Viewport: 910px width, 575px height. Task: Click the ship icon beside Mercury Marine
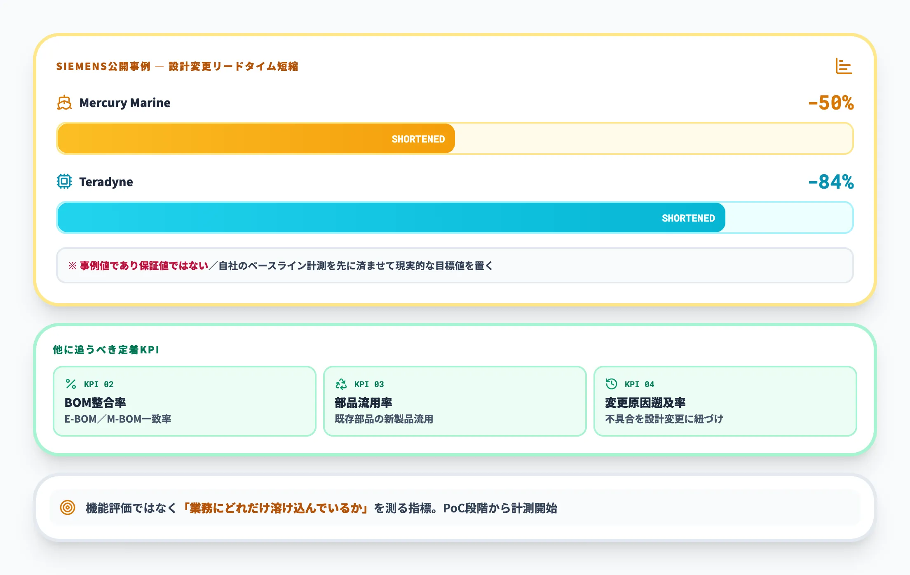click(64, 103)
